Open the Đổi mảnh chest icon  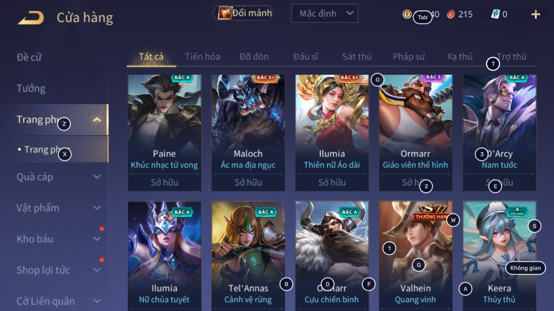point(224,13)
